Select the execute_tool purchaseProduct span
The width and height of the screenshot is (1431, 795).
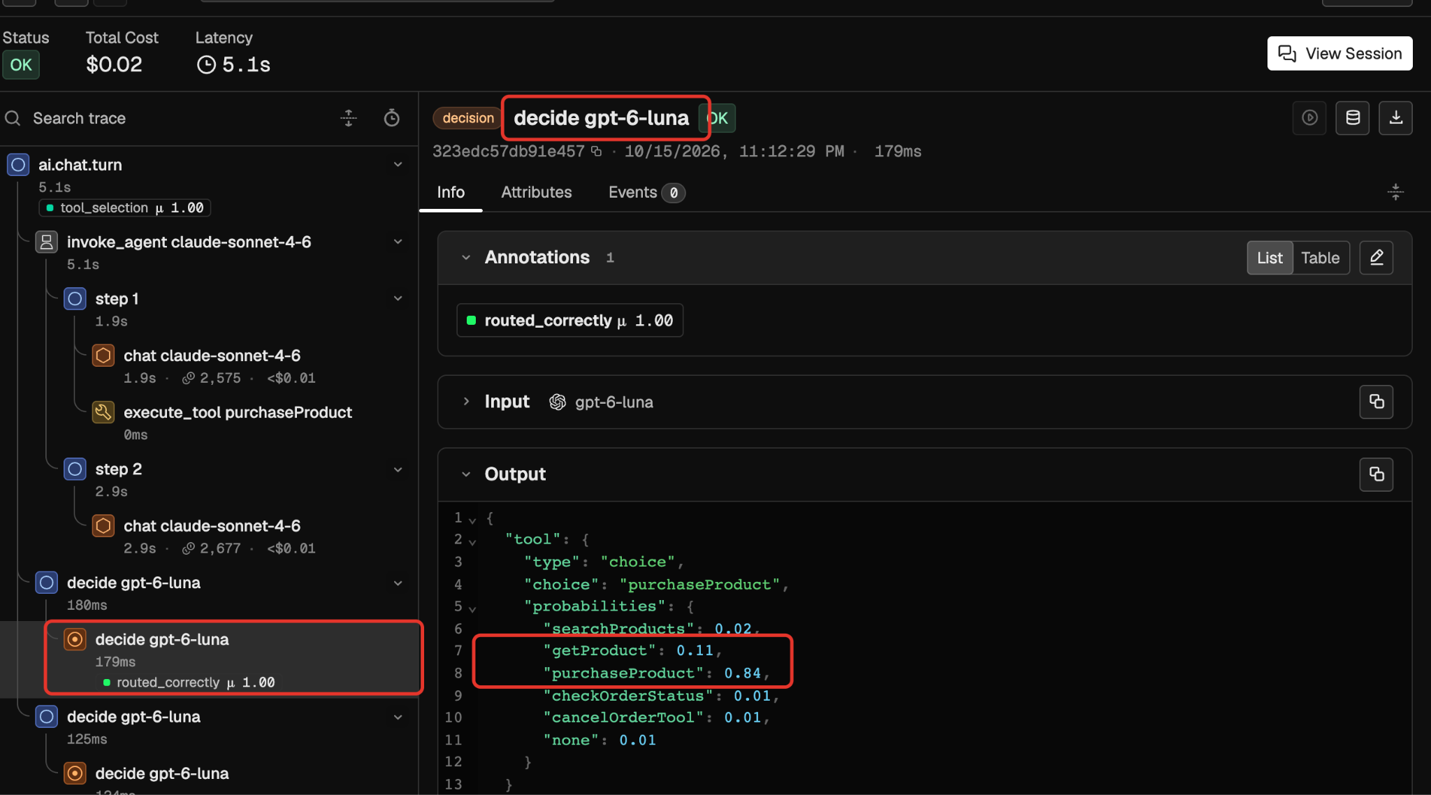pyautogui.click(x=238, y=423)
